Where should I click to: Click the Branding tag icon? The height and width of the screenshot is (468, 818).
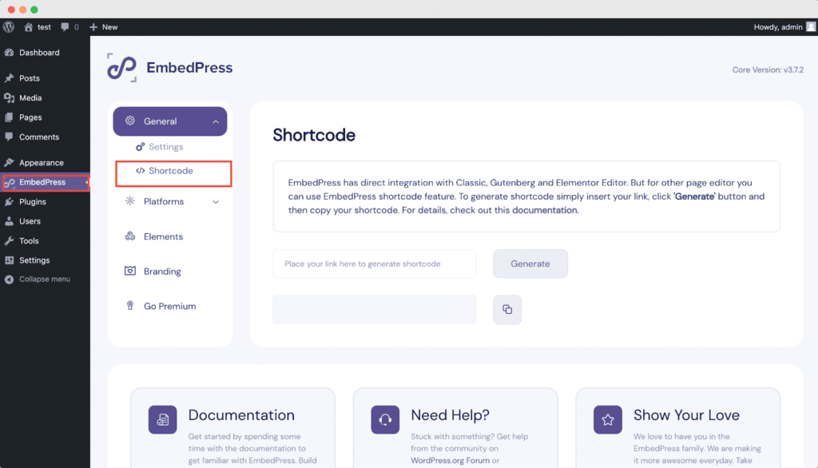(130, 271)
